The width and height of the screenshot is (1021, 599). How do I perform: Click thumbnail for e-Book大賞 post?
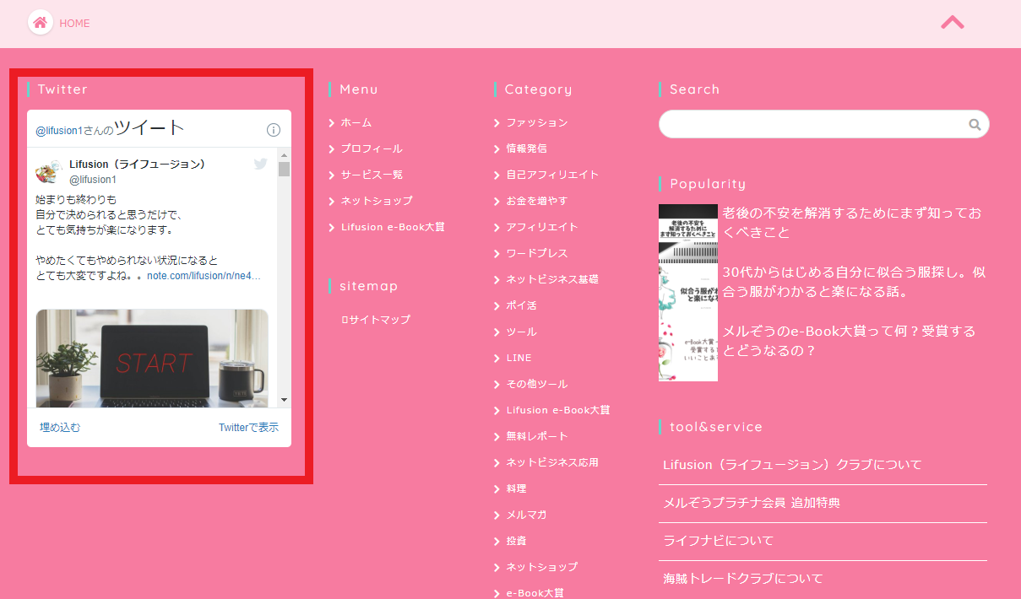tap(688, 352)
